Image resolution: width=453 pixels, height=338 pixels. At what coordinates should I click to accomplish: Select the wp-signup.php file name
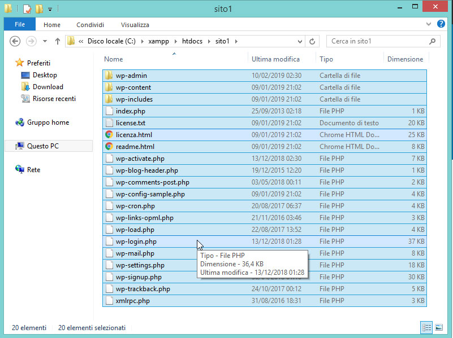point(139,277)
